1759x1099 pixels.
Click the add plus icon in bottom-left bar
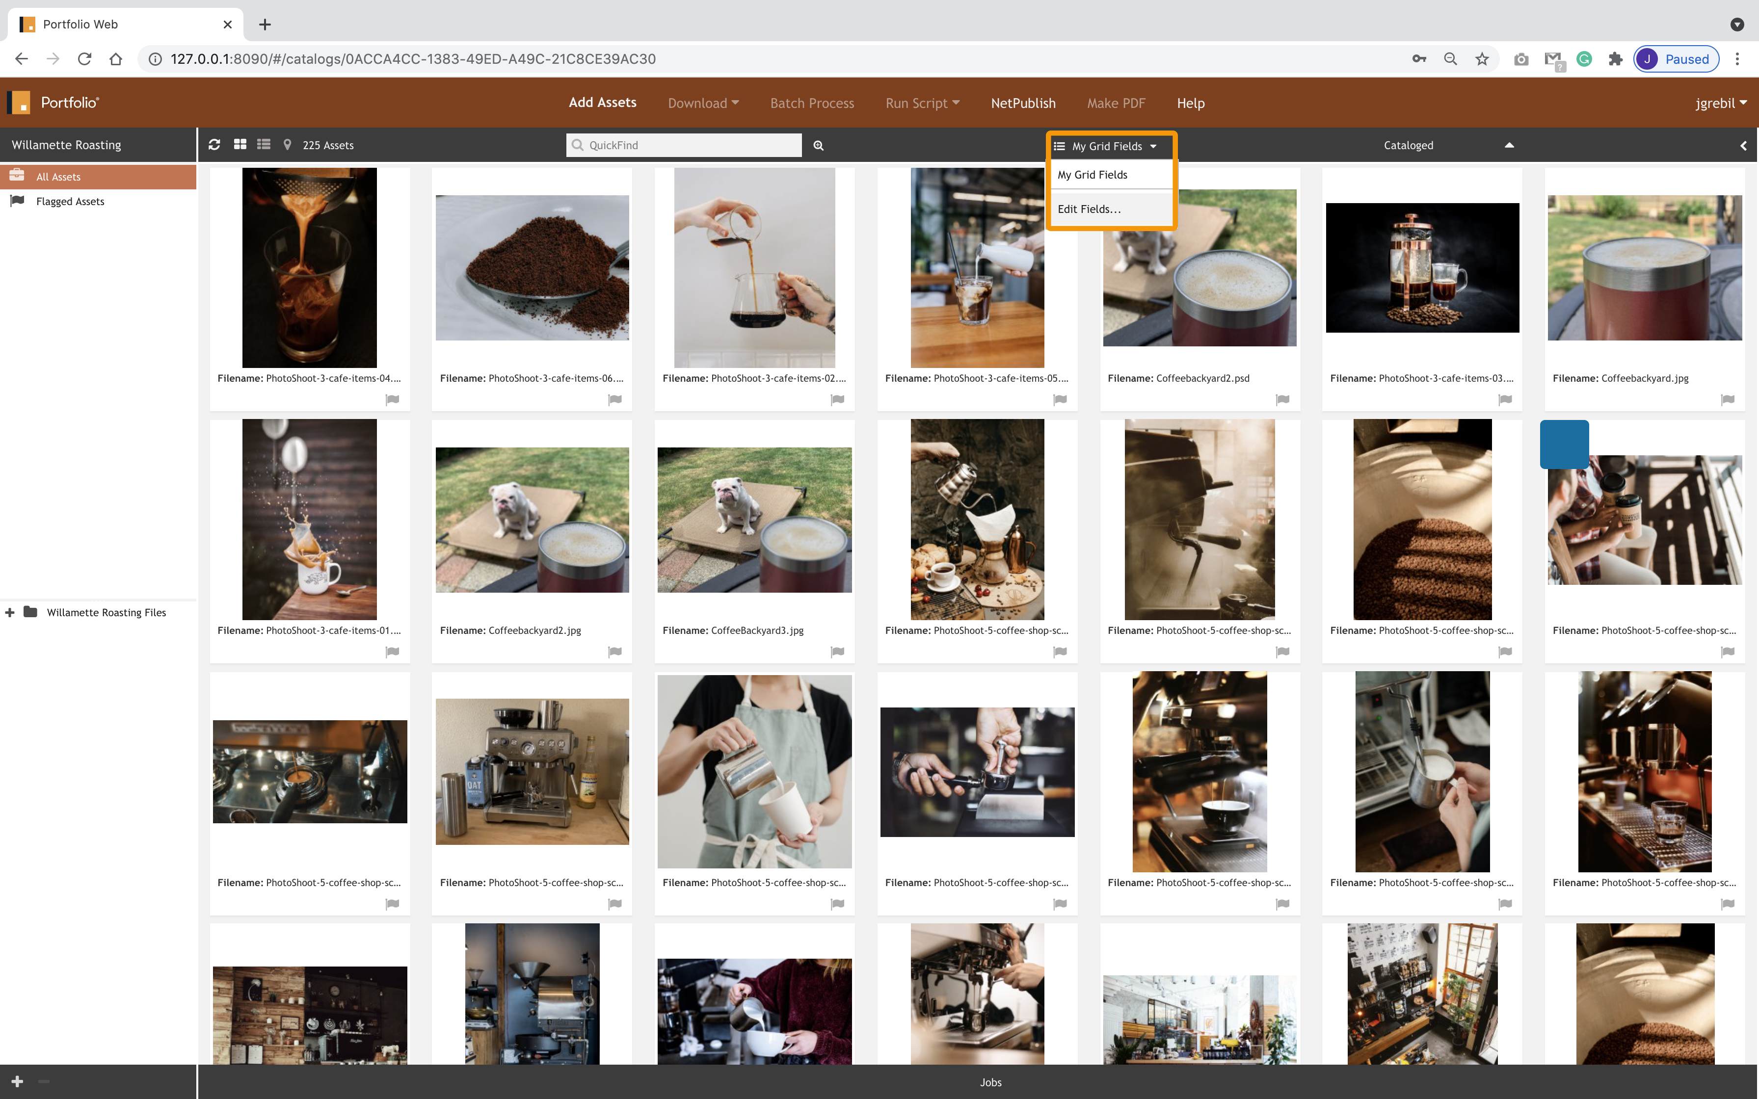(18, 1081)
